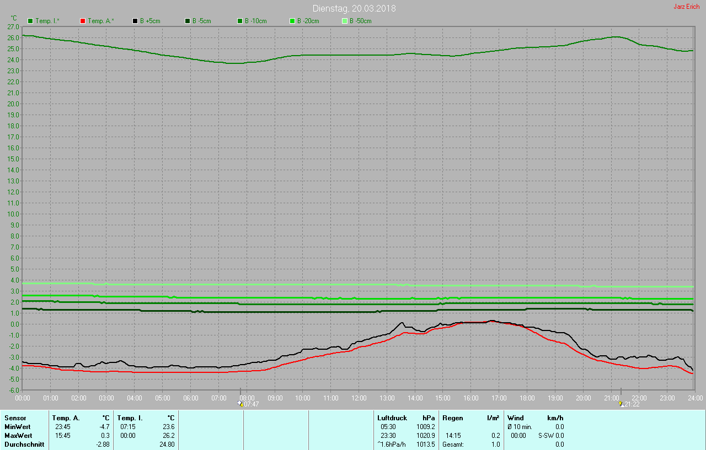The width and height of the screenshot is (706, 450).
Task: Click the Temp. A. average value '-2.88'
Action: click(102, 444)
